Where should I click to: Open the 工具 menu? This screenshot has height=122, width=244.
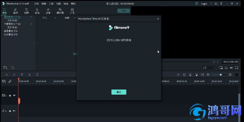[x=51, y=4]
